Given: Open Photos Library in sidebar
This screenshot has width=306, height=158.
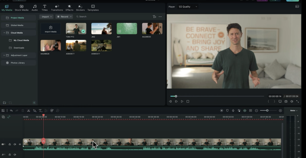Looking at the screenshot, I should click(18, 63).
